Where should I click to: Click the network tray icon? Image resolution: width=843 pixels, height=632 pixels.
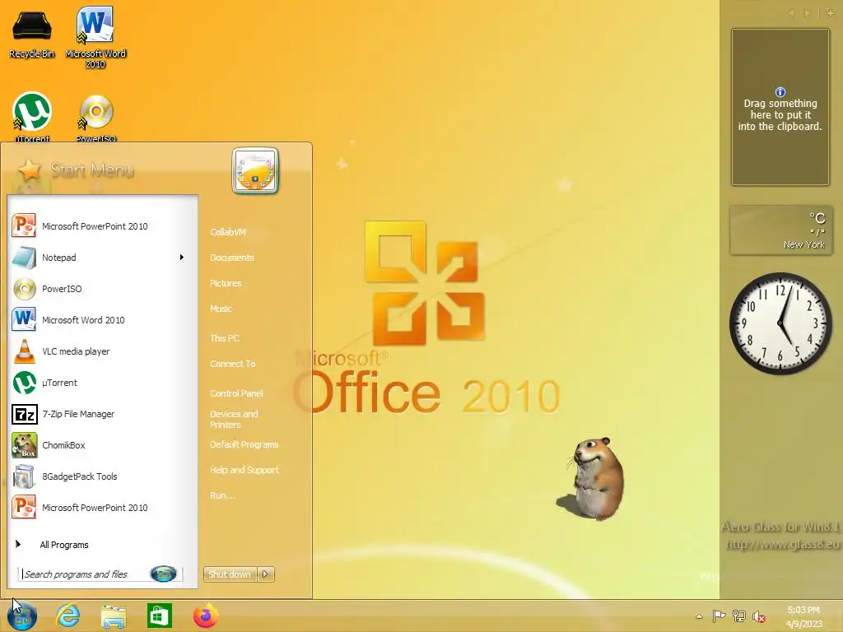(x=739, y=616)
